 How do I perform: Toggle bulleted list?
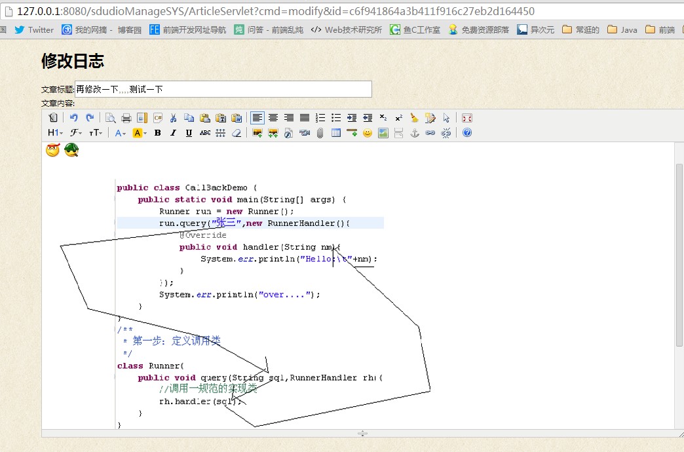click(x=336, y=118)
